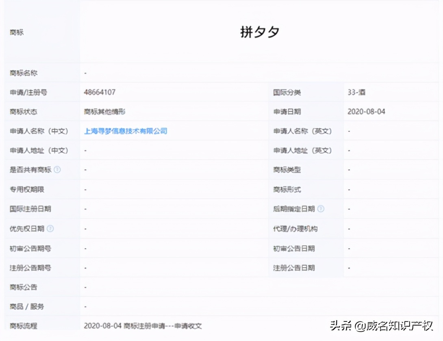The image size is (443, 341).
Task: Open applicant link 上海寻梦信息技术有限公司
Action: click(125, 131)
